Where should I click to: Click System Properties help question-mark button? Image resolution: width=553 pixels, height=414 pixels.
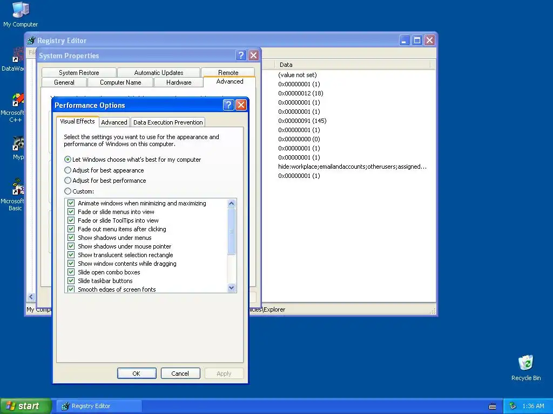[241, 56]
